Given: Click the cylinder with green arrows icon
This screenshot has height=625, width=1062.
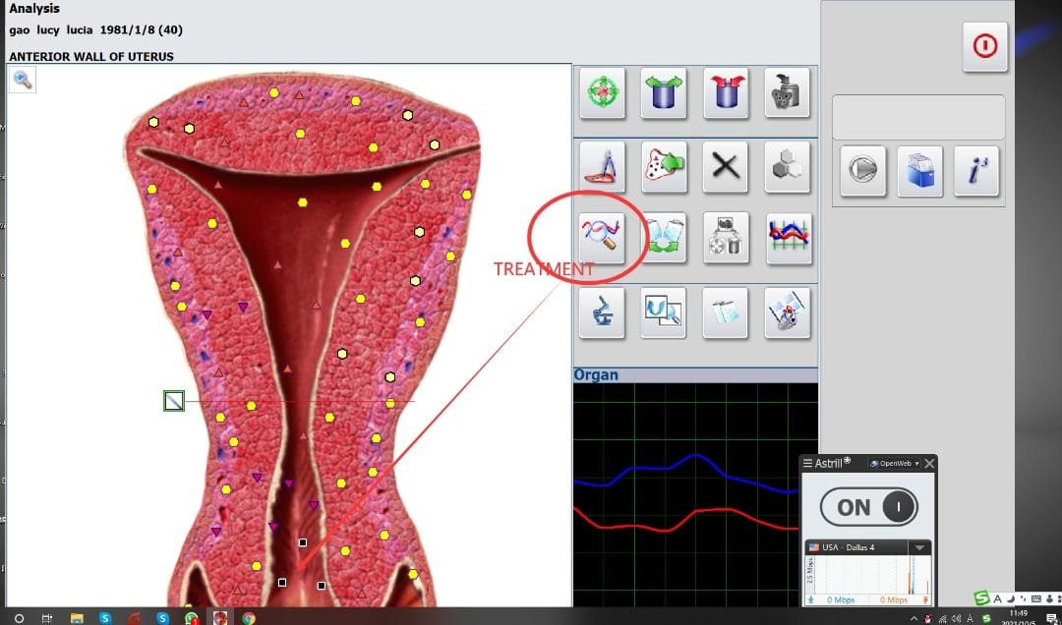Looking at the screenshot, I should click(664, 93).
